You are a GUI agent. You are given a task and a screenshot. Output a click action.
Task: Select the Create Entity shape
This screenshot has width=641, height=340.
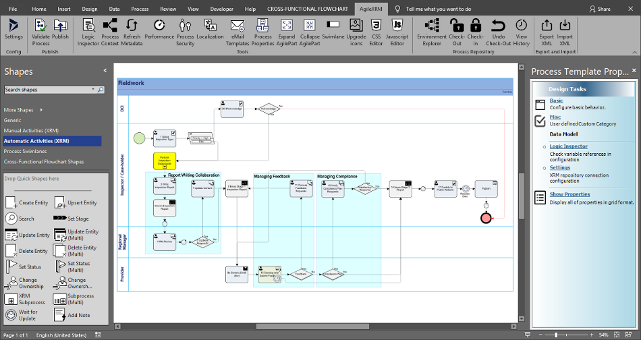pos(27,202)
